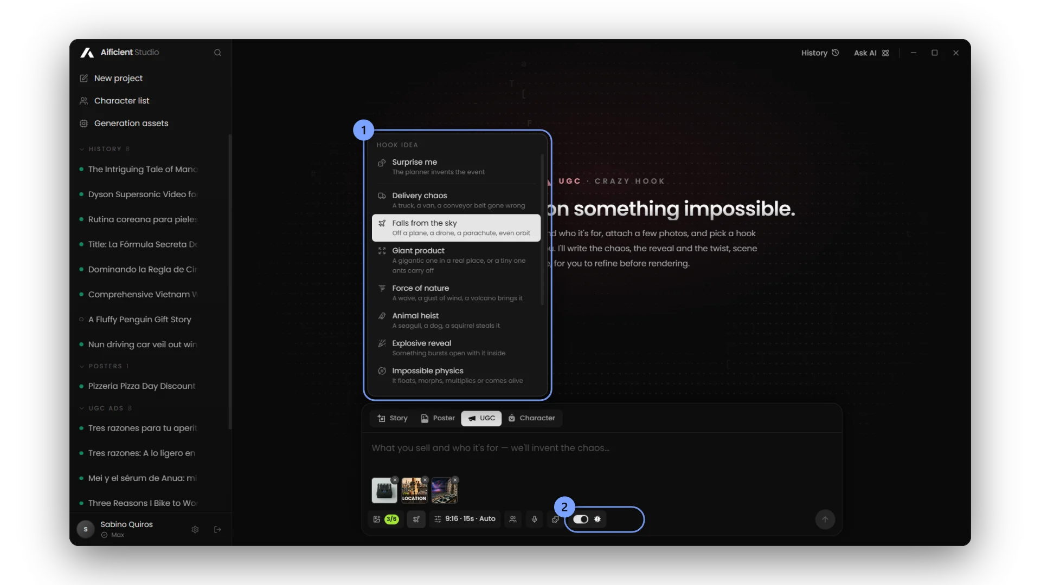Choose the Delivery chaos hook idea
Image resolution: width=1041 pixels, height=585 pixels.
pyautogui.click(x=456, y=200)
